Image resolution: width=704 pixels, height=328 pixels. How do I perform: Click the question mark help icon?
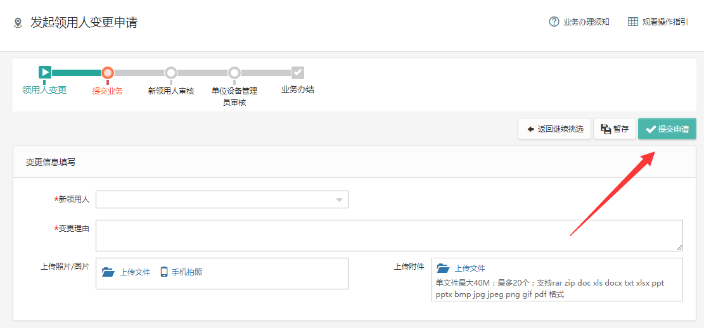coord(554,22)
